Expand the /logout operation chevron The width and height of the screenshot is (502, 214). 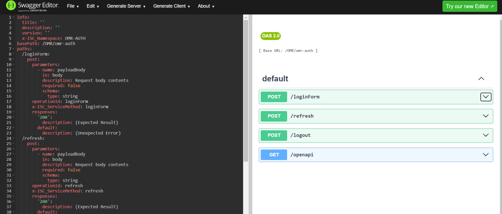tap(486, 135)
